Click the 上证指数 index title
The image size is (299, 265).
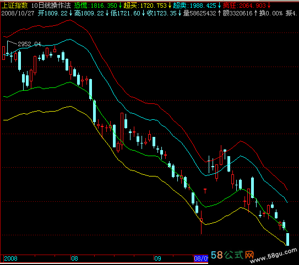pos(14,5)
